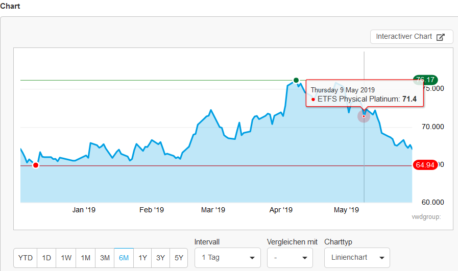This screenshot has height=271, width=458.
Task: Click the green 76.17 high price label
Action: point(425,80)
